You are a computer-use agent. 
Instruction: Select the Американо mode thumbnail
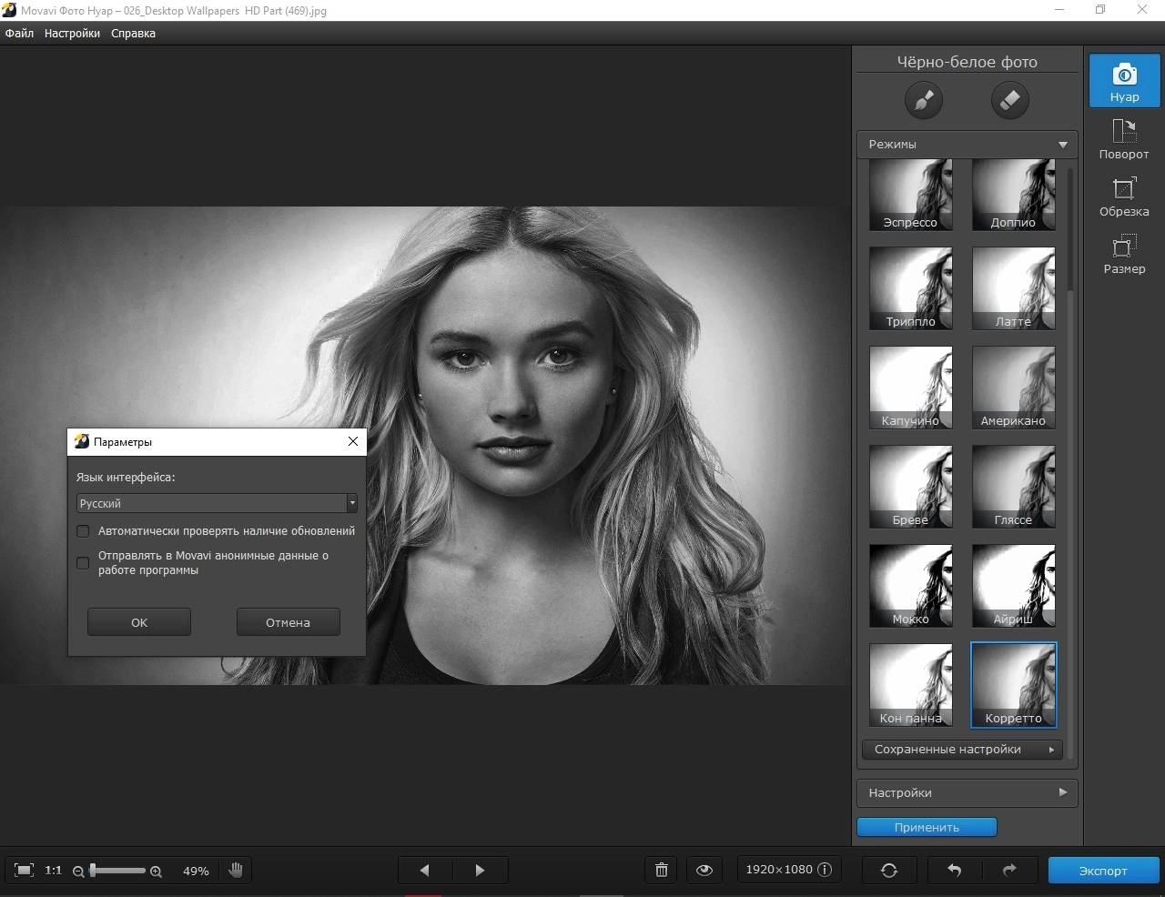pyautogui.click(x=1013, y=388)
